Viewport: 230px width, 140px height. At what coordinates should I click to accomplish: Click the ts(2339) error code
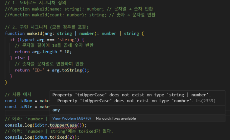tap(205, 101)
